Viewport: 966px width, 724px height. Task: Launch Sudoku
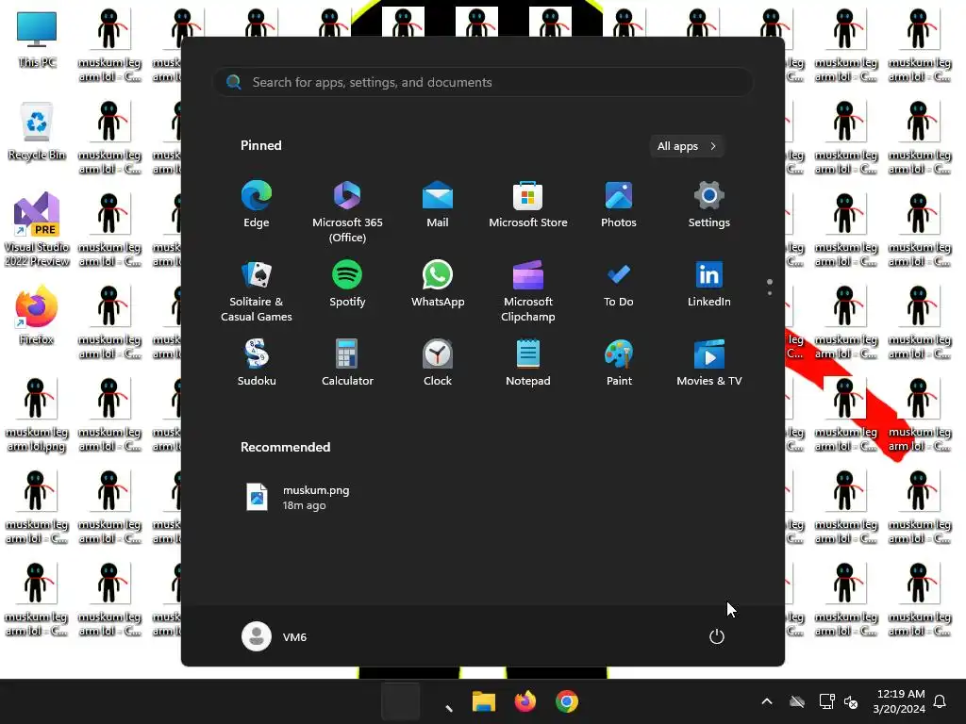(257, 363)
